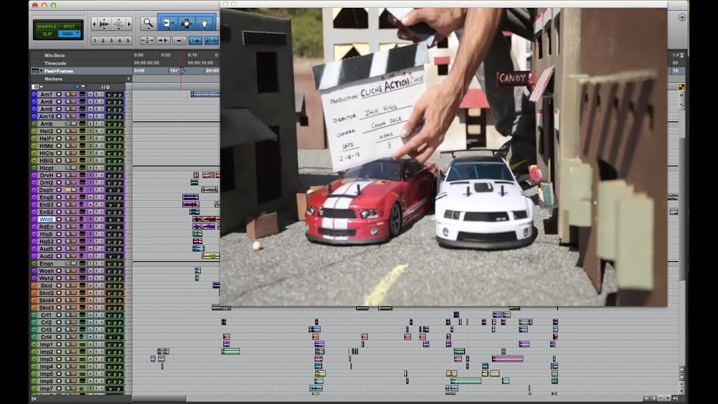Image resolution: width=718 pixels, height=404 pixels.
Task: Mute the WhtE track
Action: pos(73,219)
